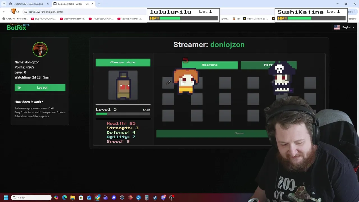Open Microsoft Teams from the taskbar
359x202 pixels.
[105, 198]
